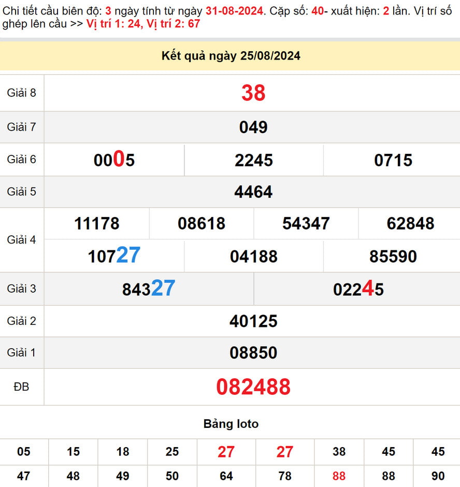Click the 'ĐB' row label
Viewport: 460px width, 487px height.
(21, 387)
